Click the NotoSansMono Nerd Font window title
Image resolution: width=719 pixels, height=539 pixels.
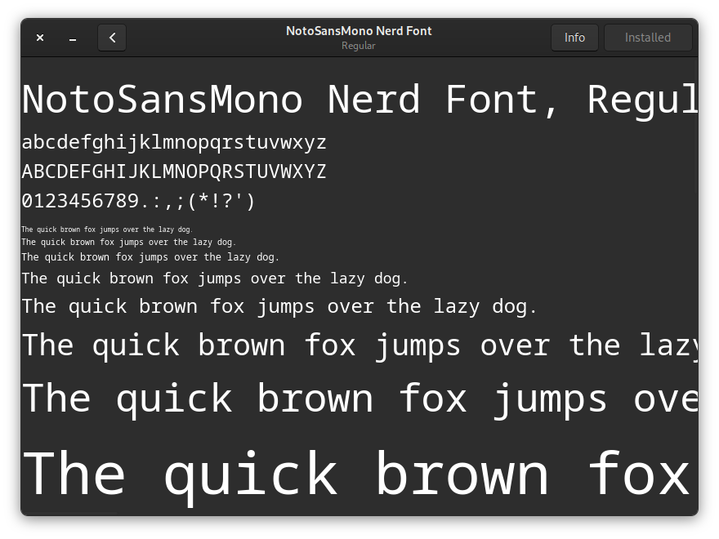pyautogui.click(x=359, y=31)
